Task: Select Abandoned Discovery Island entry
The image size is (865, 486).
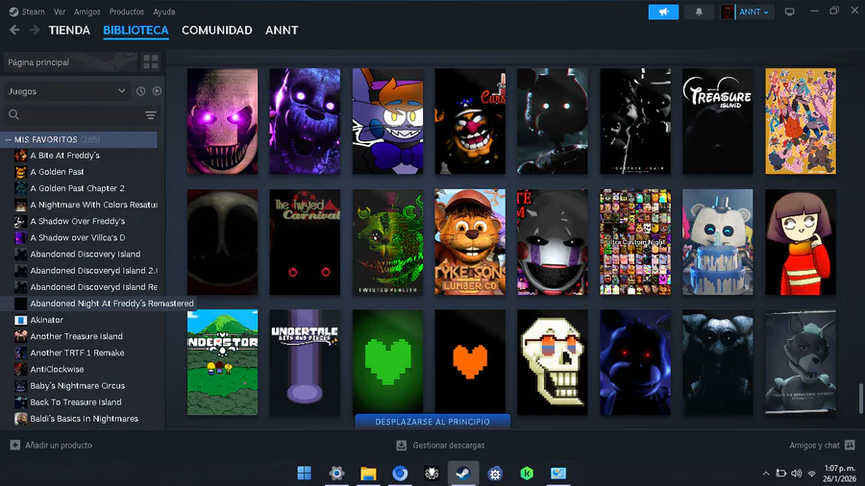Action: [85, 254]
